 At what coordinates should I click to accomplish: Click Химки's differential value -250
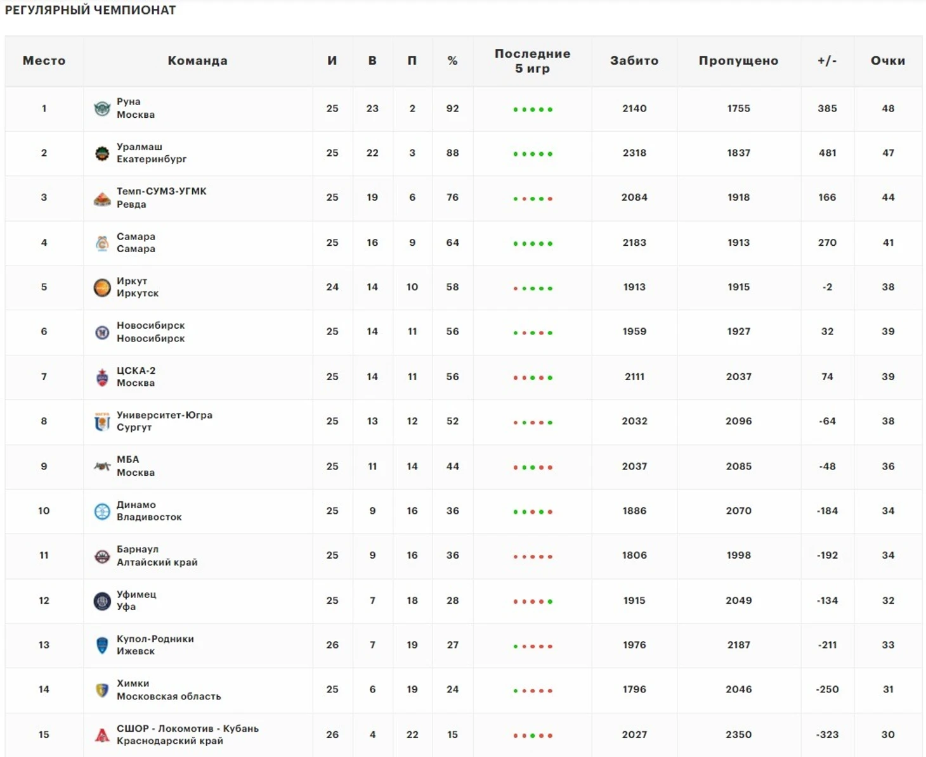[827, 690]
